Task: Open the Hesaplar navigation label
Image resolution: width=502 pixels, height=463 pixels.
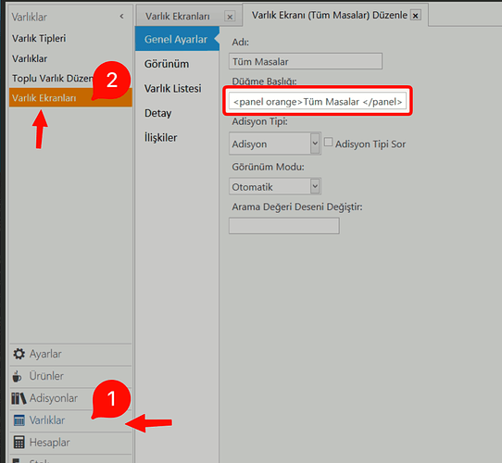Action: pyautogui.click(x=50, y=443)
